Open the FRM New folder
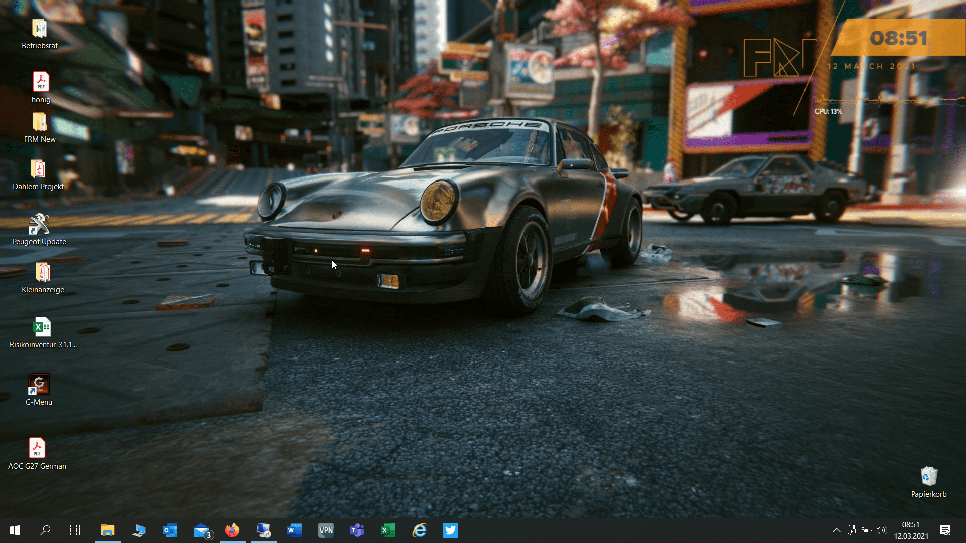 [x=40, y=128]
